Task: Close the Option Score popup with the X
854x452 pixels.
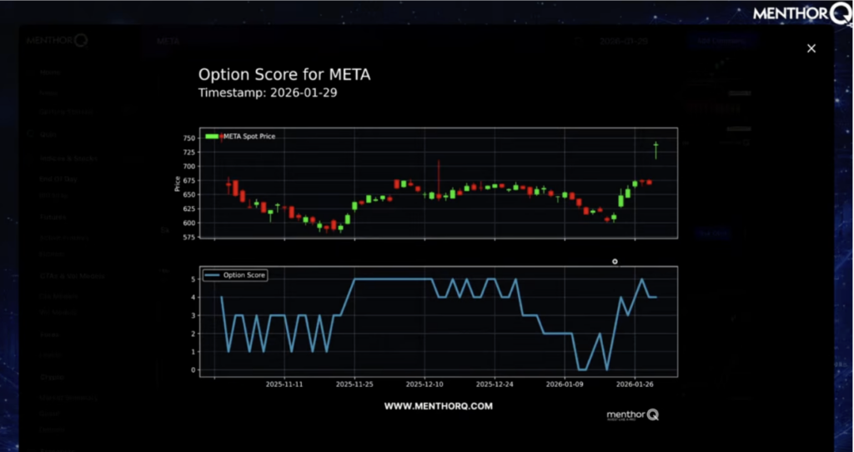Action: [811, 48]
